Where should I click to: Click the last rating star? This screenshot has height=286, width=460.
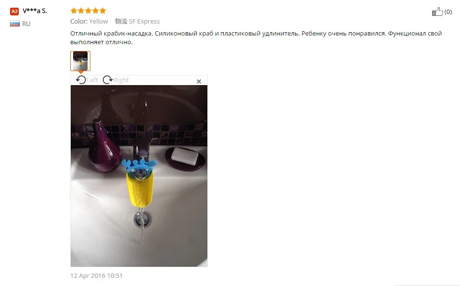pyautogui.click(x=102, y=11)
